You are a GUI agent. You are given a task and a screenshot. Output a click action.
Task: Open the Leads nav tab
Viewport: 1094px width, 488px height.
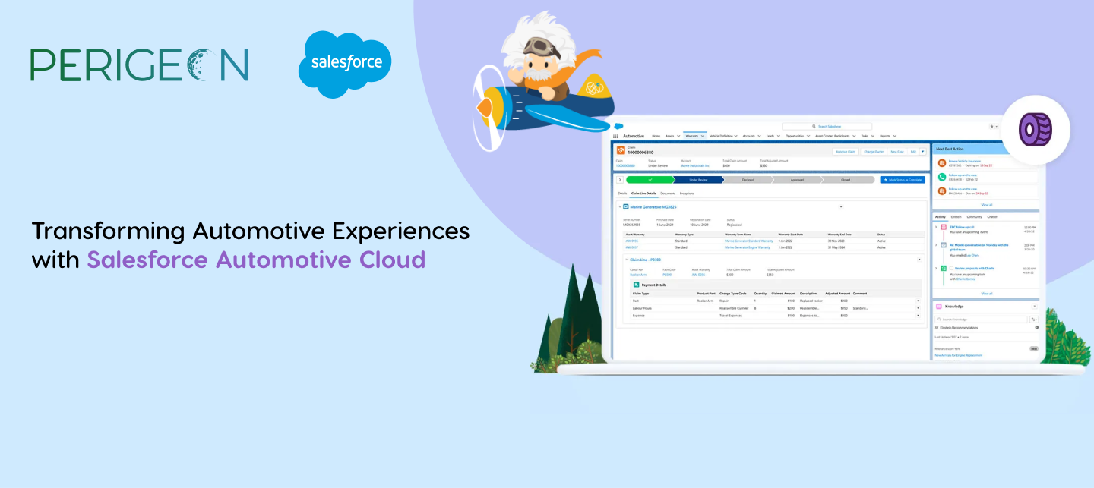770,136
